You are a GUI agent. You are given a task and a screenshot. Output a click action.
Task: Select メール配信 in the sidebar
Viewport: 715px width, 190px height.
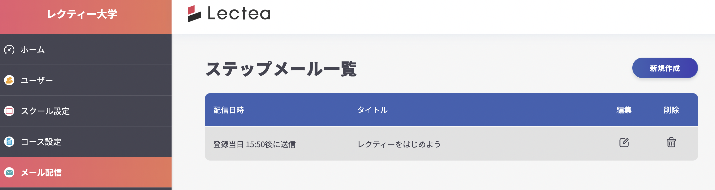[x=41, y=173]
